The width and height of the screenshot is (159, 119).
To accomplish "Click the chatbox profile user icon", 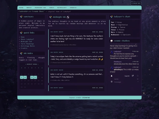I will pyautogui.click(x=112, y=76).
